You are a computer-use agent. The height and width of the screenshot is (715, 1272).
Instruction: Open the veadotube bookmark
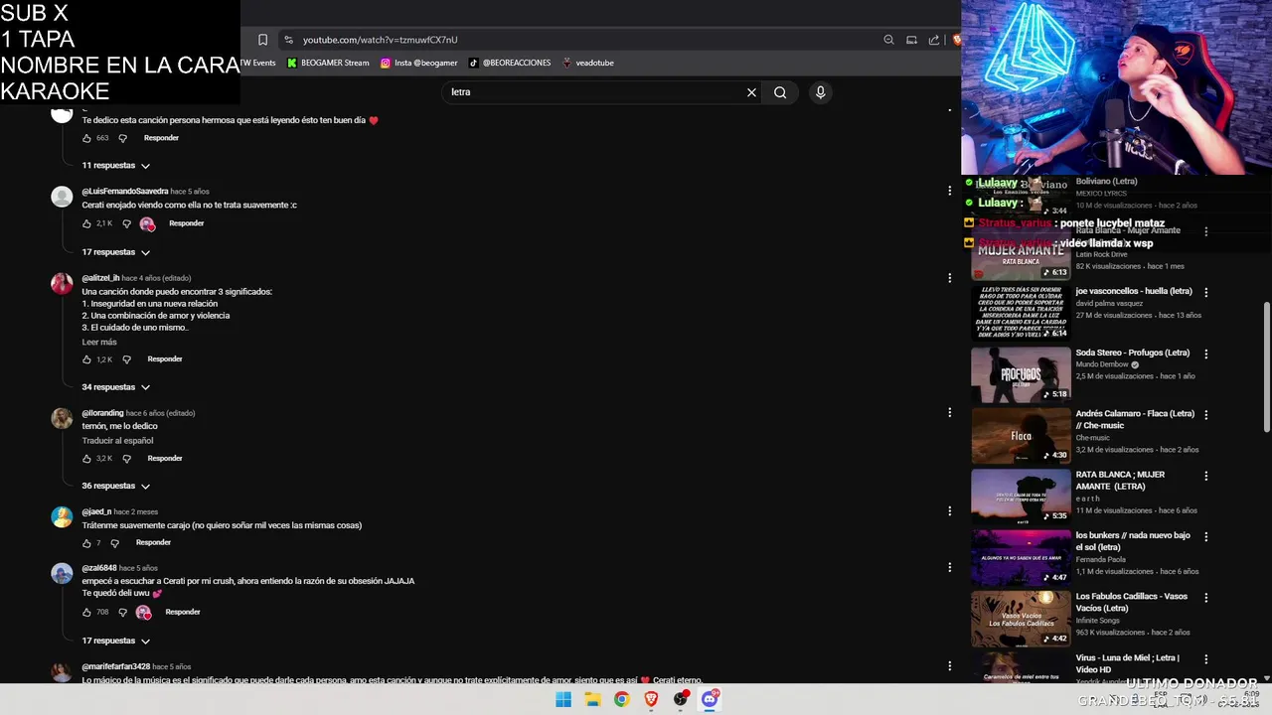588,63
